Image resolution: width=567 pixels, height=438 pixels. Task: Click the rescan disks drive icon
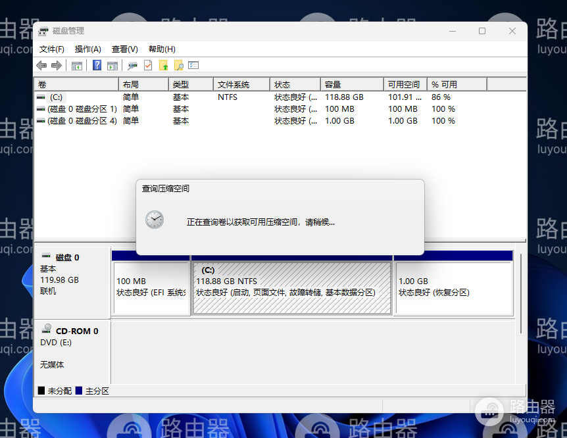(x=132, y=66)
